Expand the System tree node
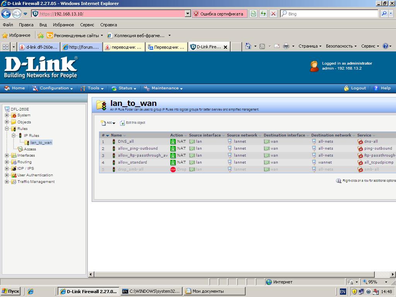Viewport: 396px width, 297px height. point(7,115)
